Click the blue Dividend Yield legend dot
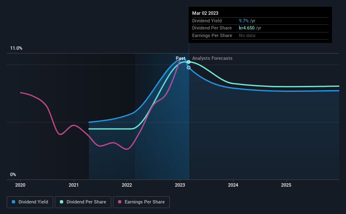346x214 pixels. (13, 202)
